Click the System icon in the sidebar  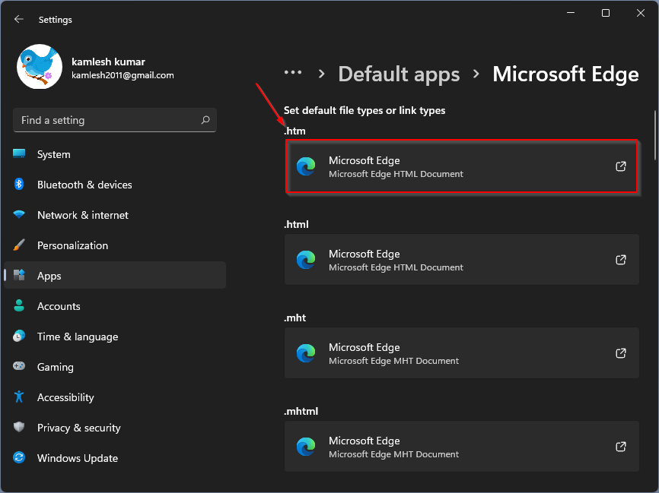pos(21,154)
